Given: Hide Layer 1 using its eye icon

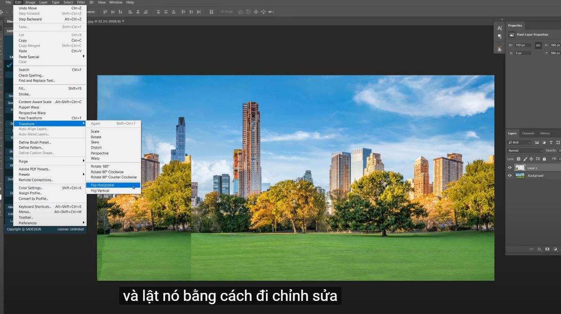Looking at the screenshot, I should coord(510,168).
